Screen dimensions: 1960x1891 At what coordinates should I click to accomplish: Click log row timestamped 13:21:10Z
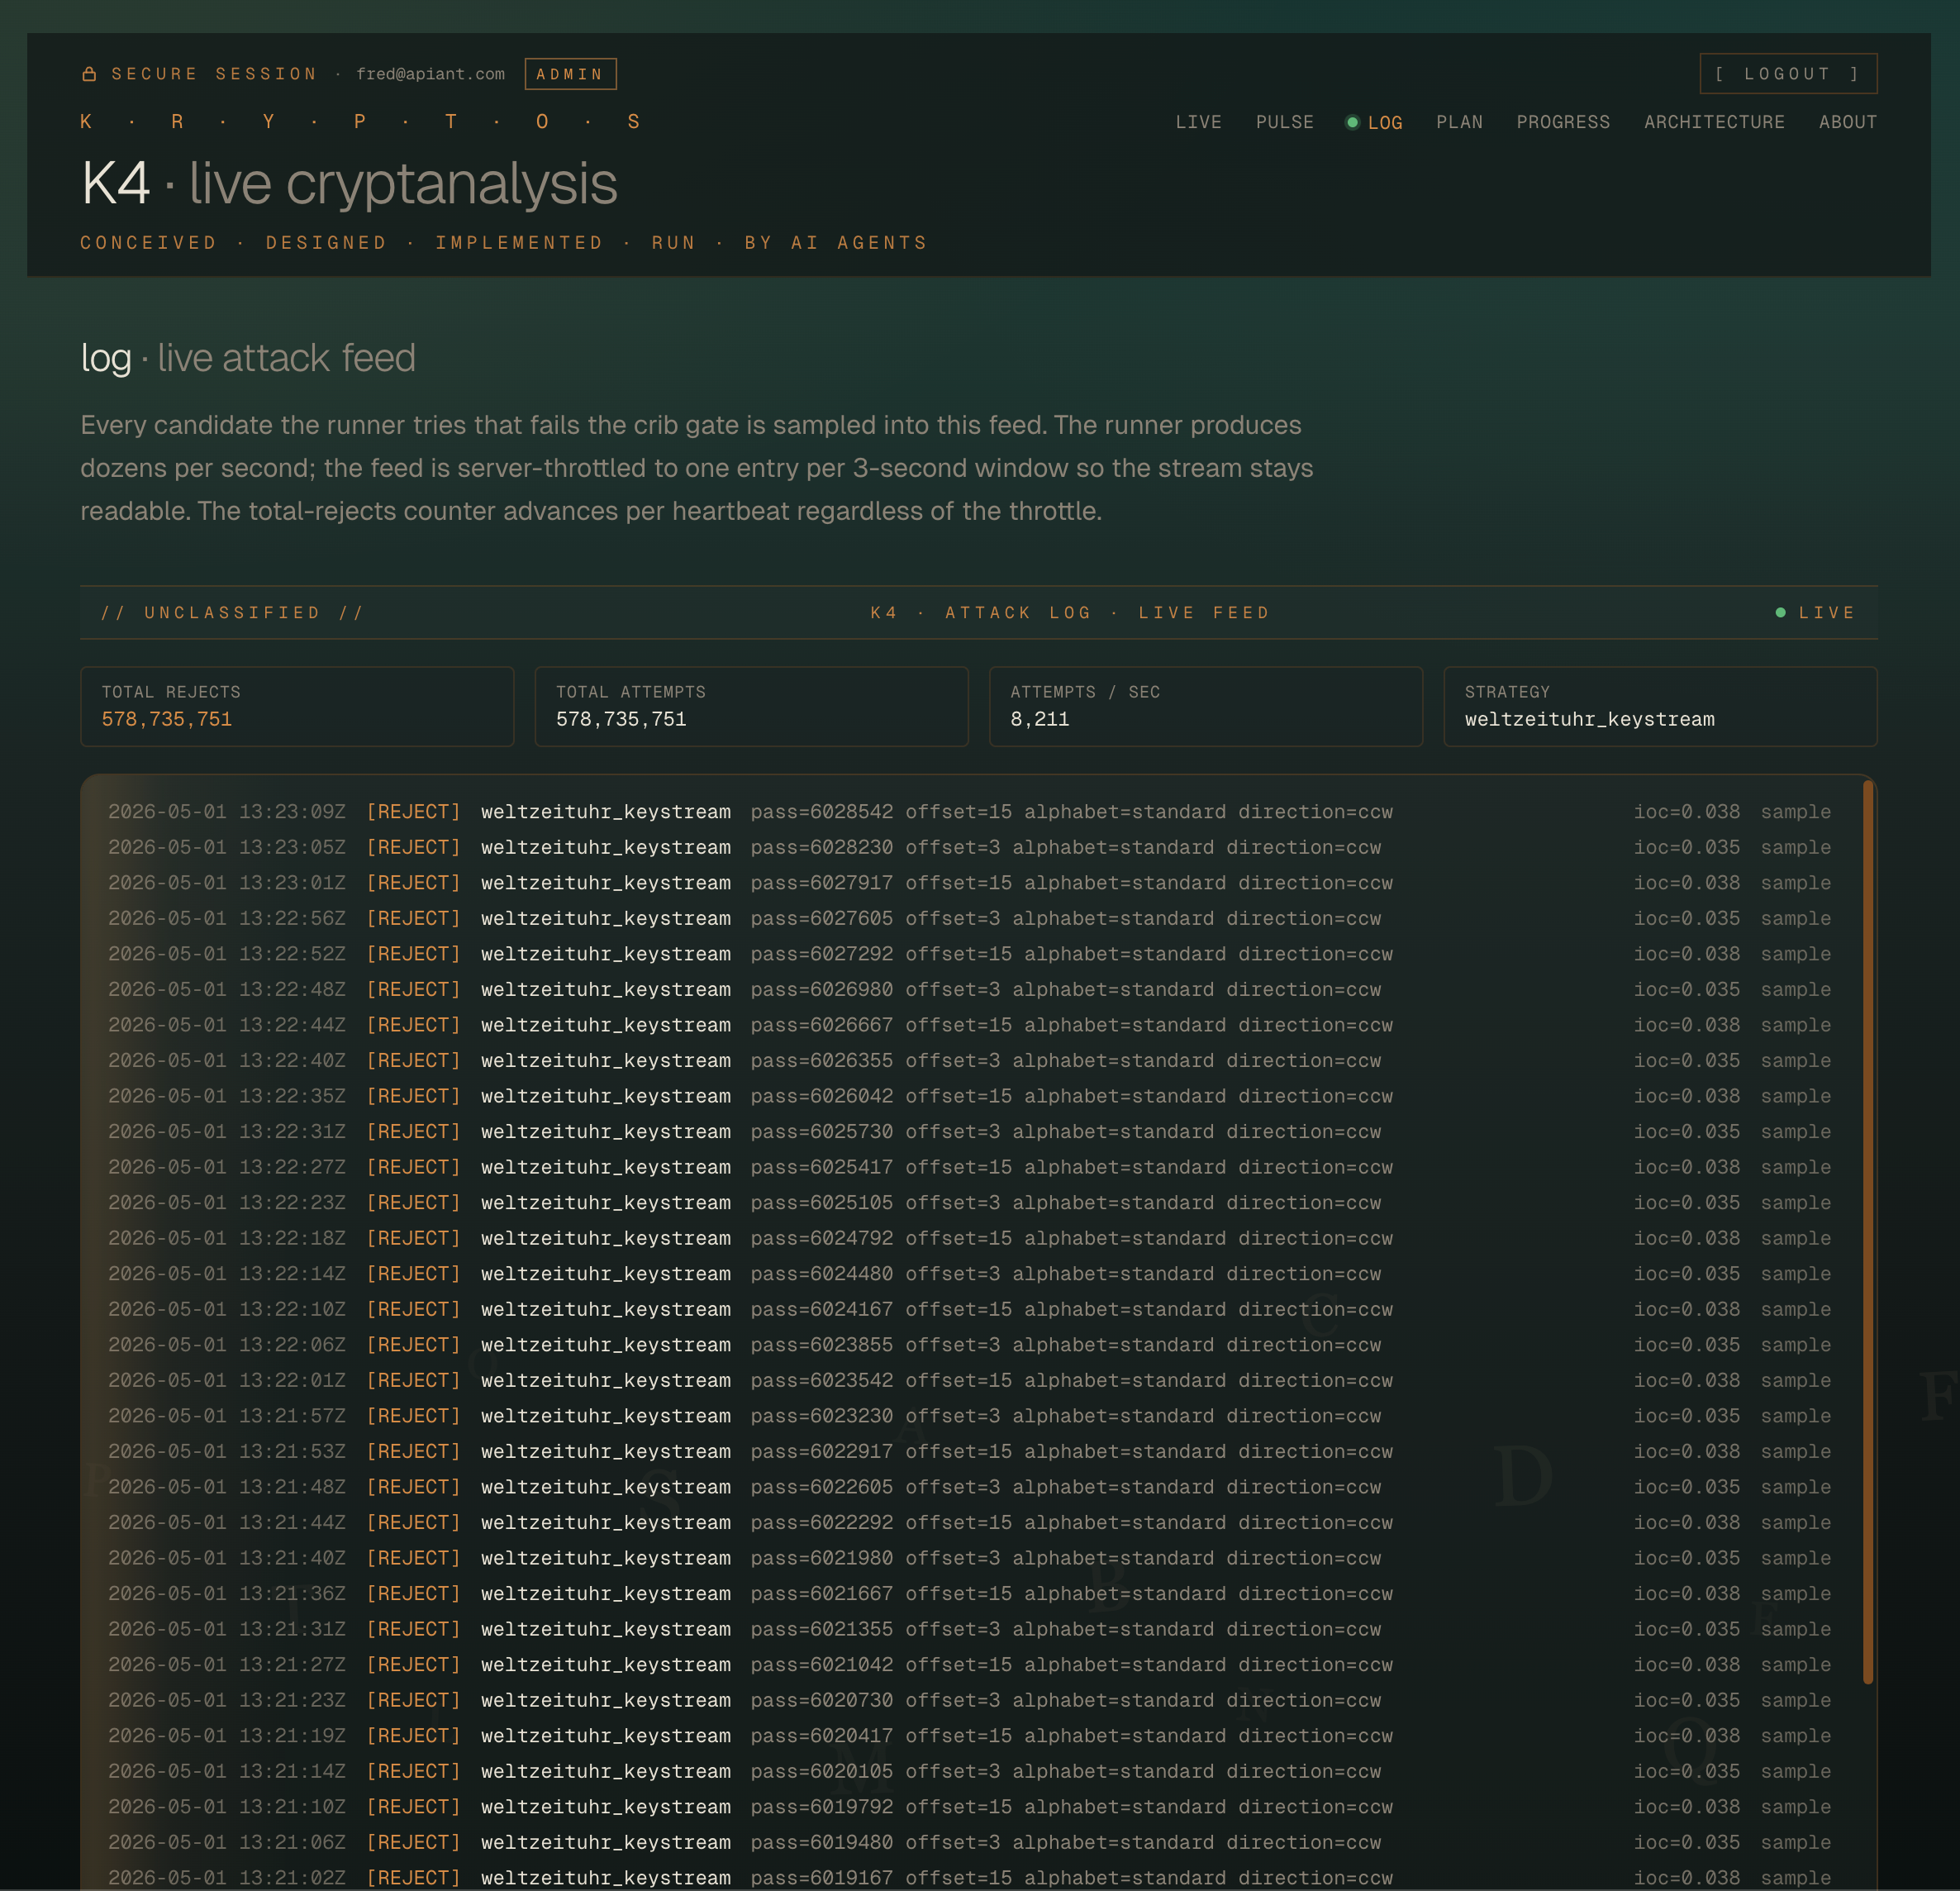(x=969, y=1807)
